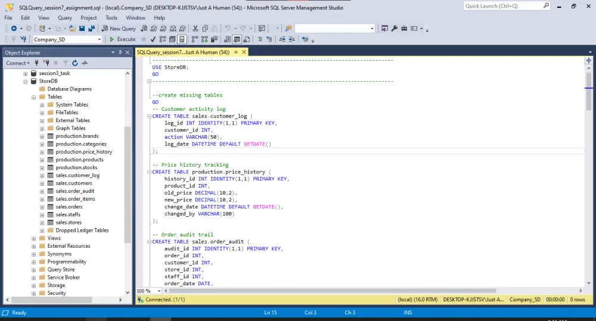Click the Increase Indent icon

pos(291,39)
